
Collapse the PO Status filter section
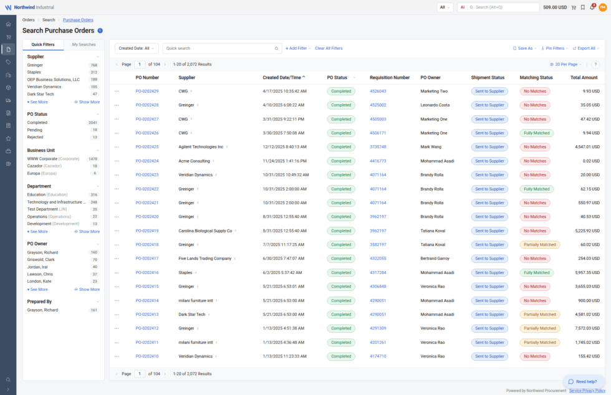click(98, 115)
